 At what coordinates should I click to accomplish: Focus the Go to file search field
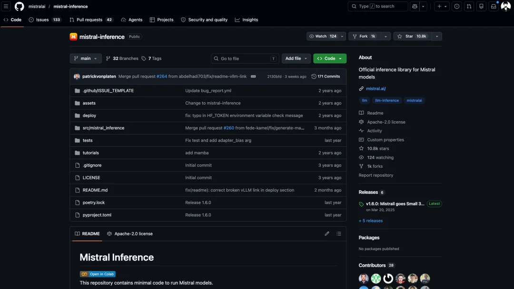point(245,58)
